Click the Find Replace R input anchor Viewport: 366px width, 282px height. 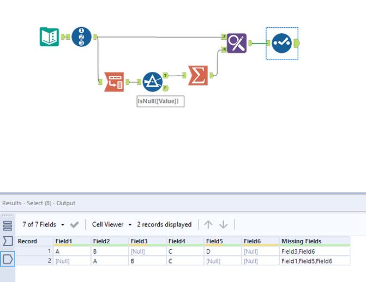coord(224,50)
